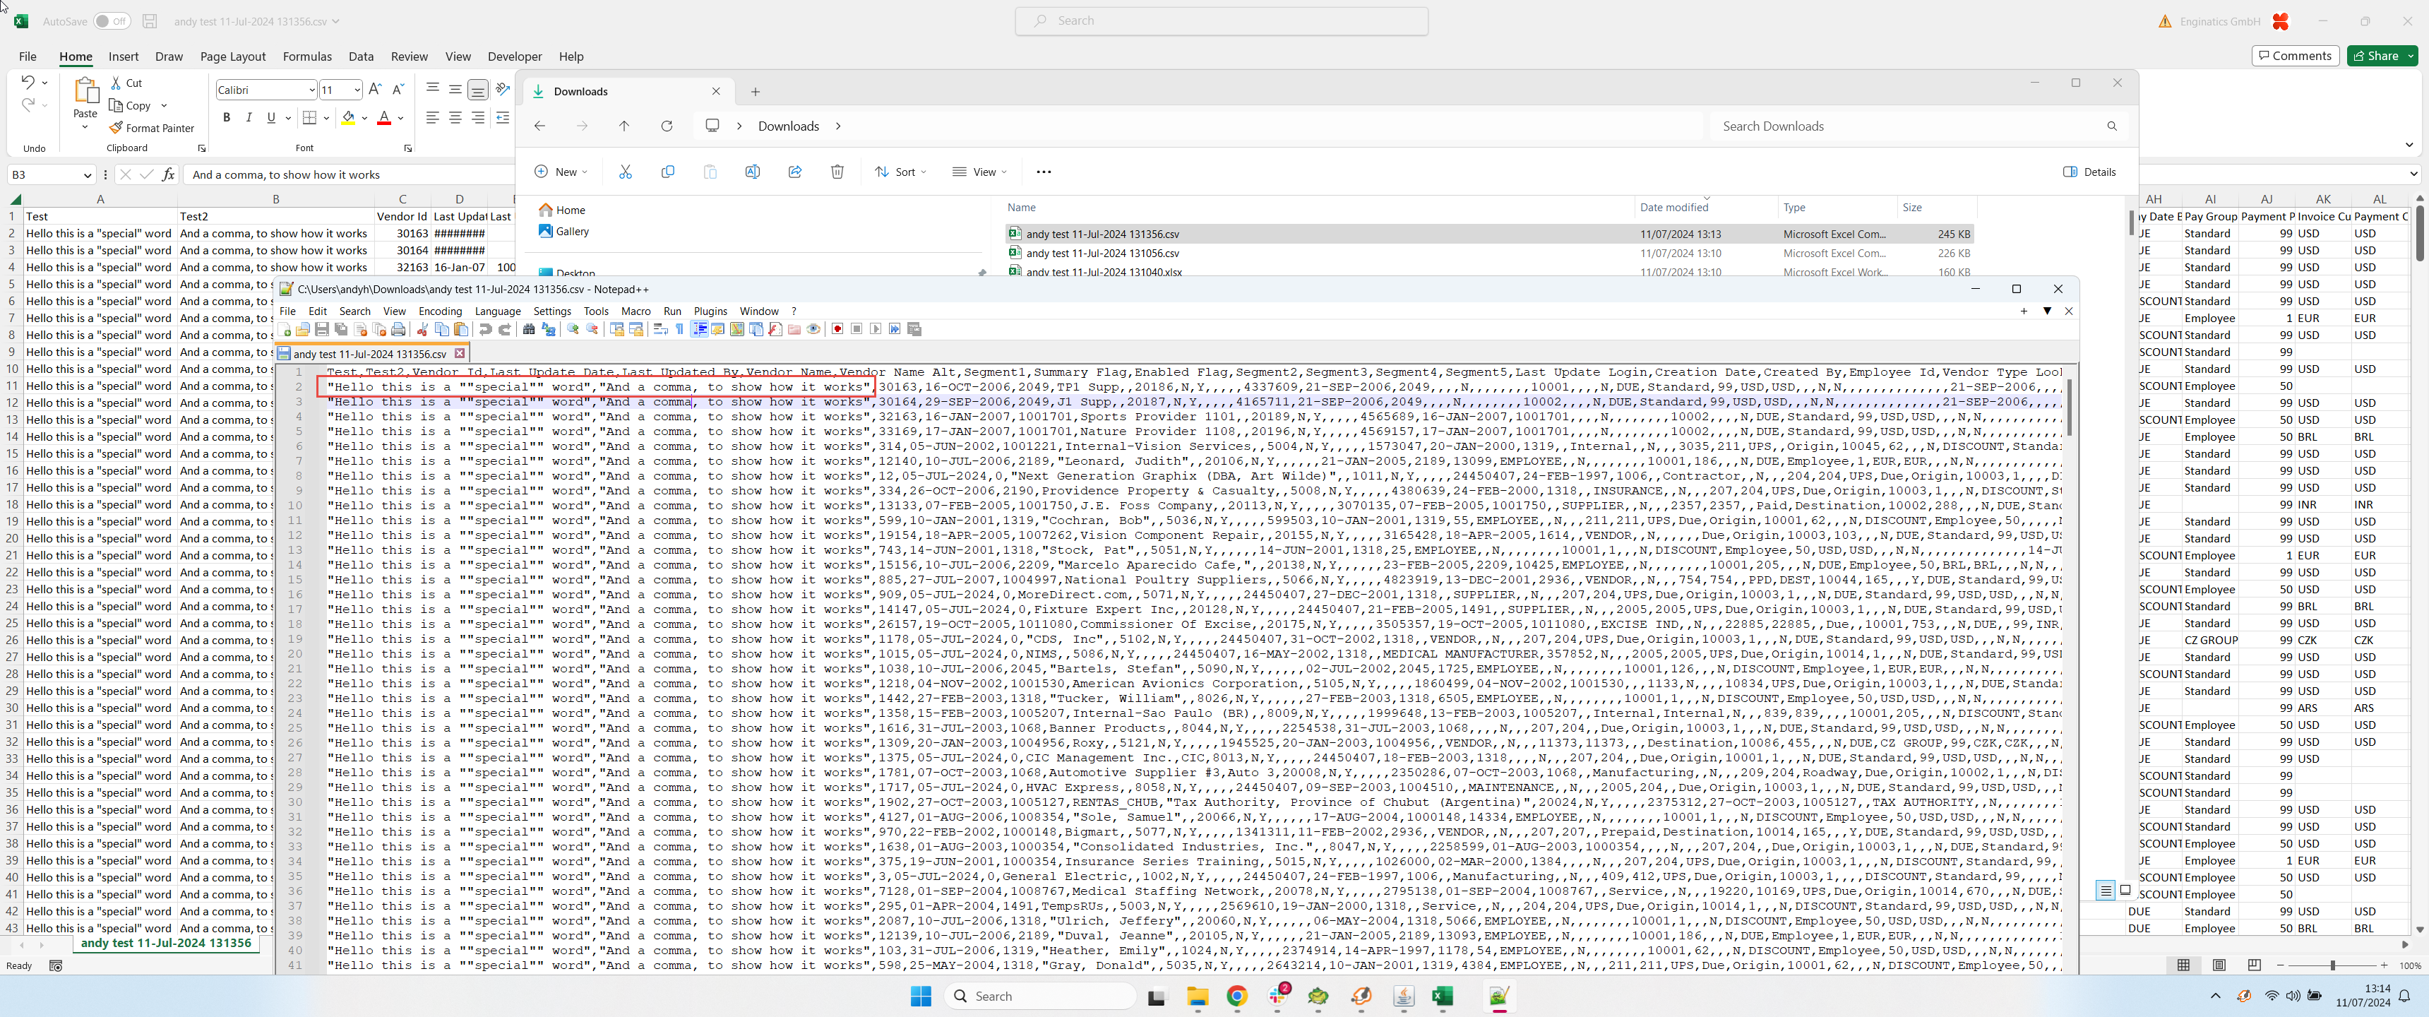This screenshot has width=2429, height=1017.
Task: Click the Orientation icon in Excel ribbon
Action: point(503,90)
